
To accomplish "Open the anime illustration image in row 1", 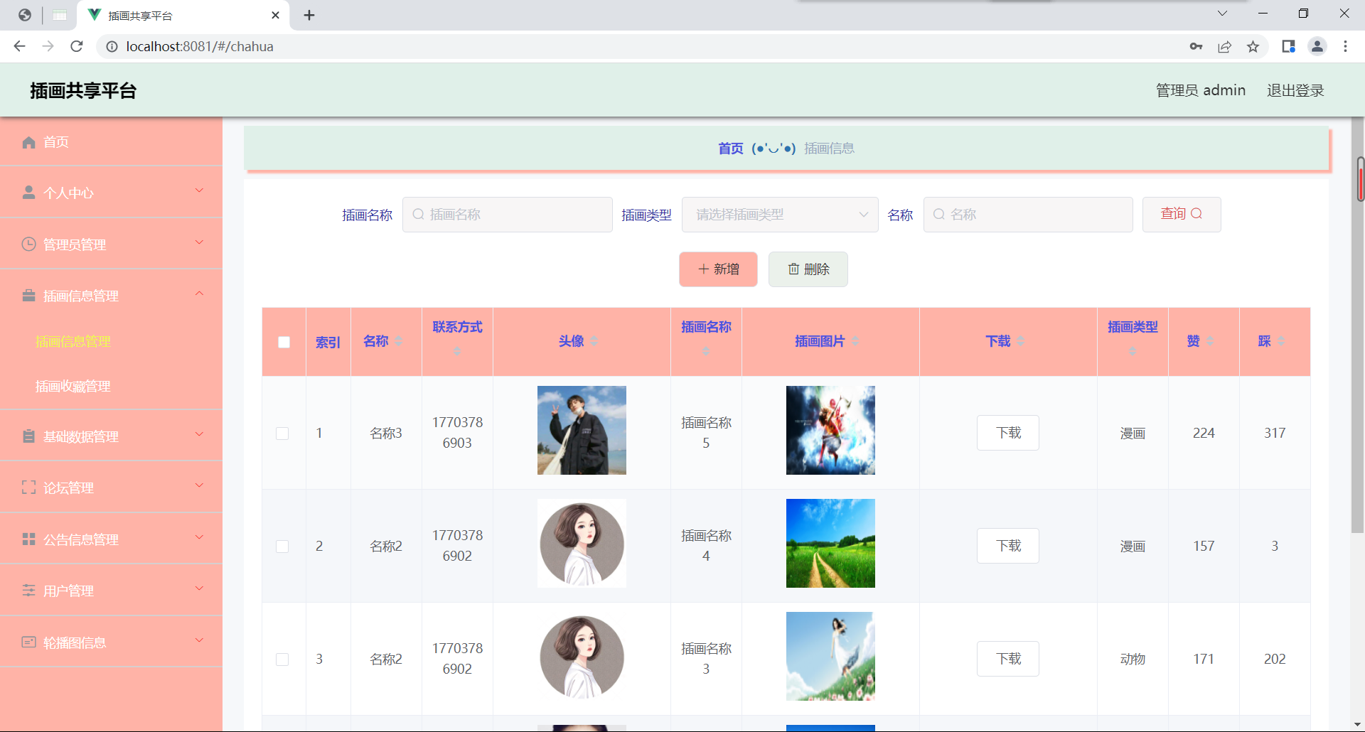I will click(x=830, y=430).
